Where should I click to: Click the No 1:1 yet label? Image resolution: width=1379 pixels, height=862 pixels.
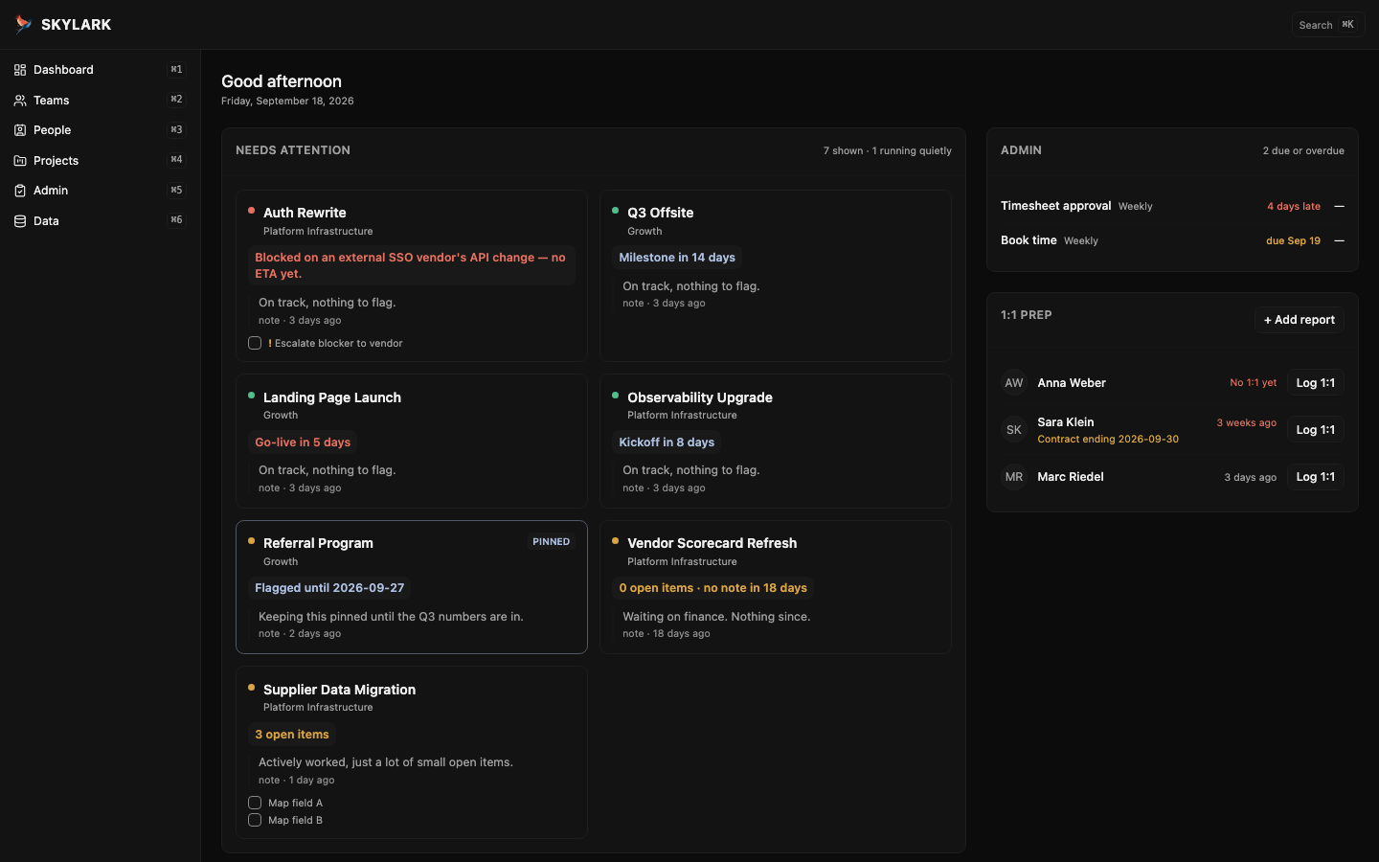[1253, 382]
